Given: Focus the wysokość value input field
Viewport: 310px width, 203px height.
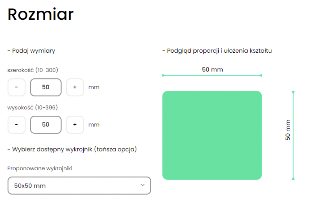Looking at the screenshot, I should [46, 125].
